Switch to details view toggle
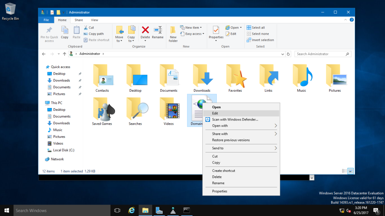This screenshot has height=216, width=385. pos(344,171)
